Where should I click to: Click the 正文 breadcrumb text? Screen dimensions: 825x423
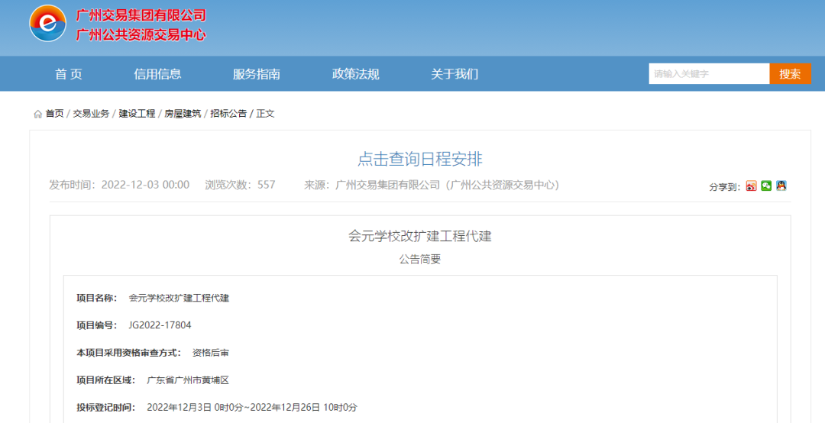pos(265,114)
